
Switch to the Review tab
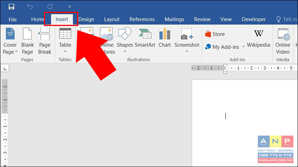click(202, 19)
